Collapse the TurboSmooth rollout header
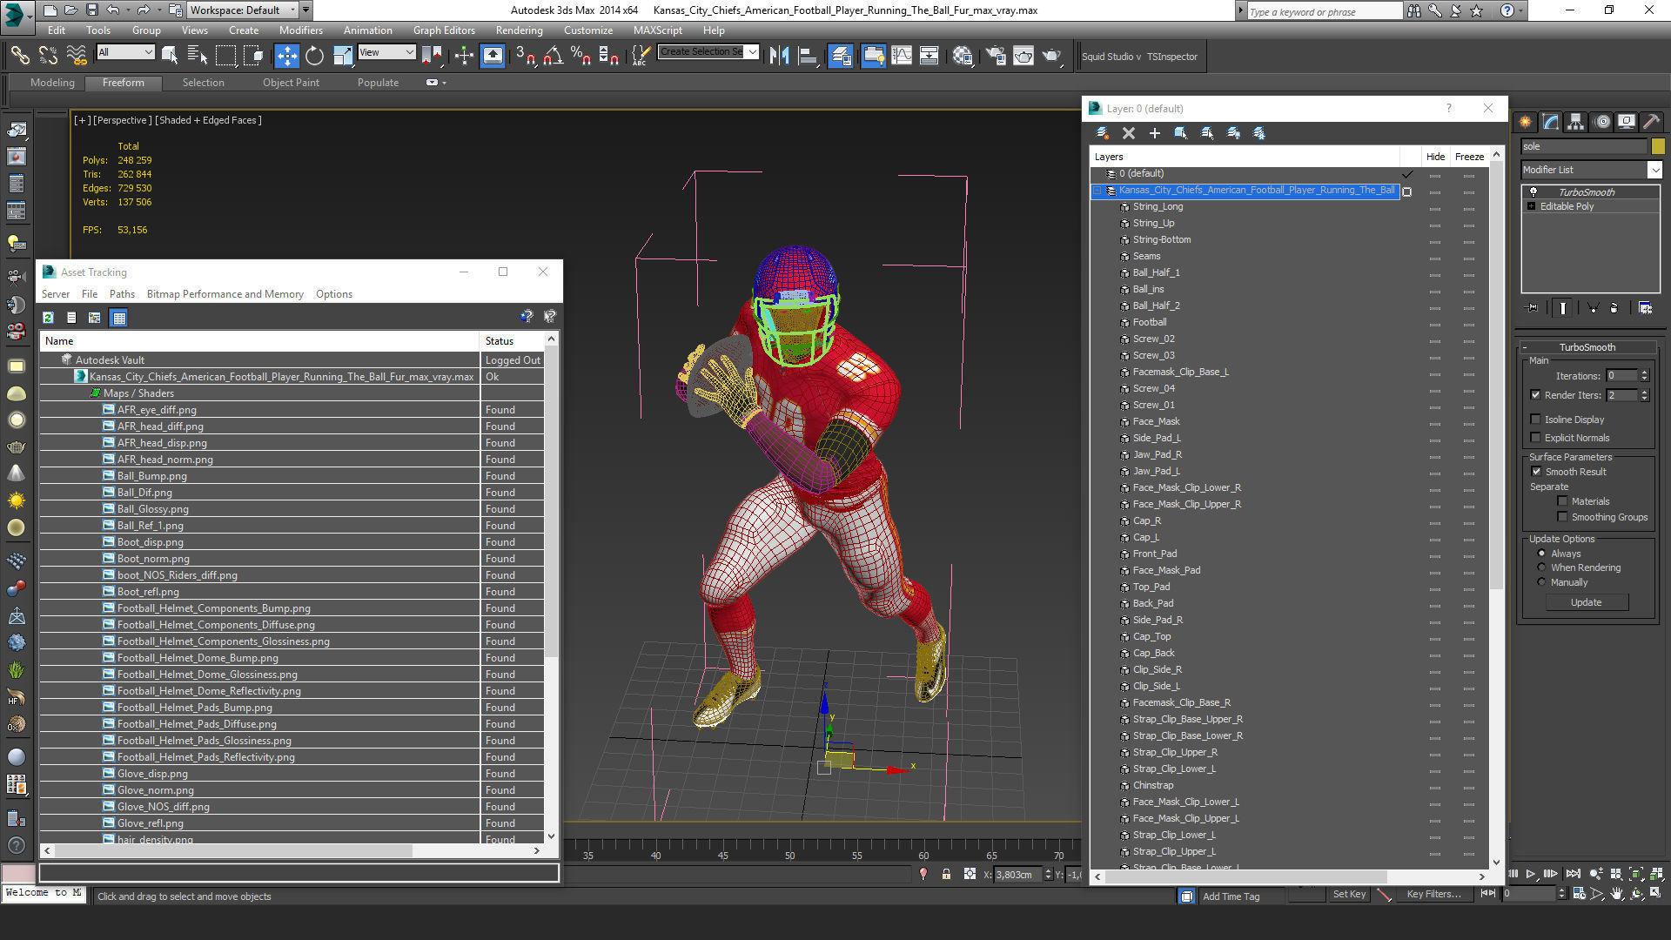 (1587, 347)
